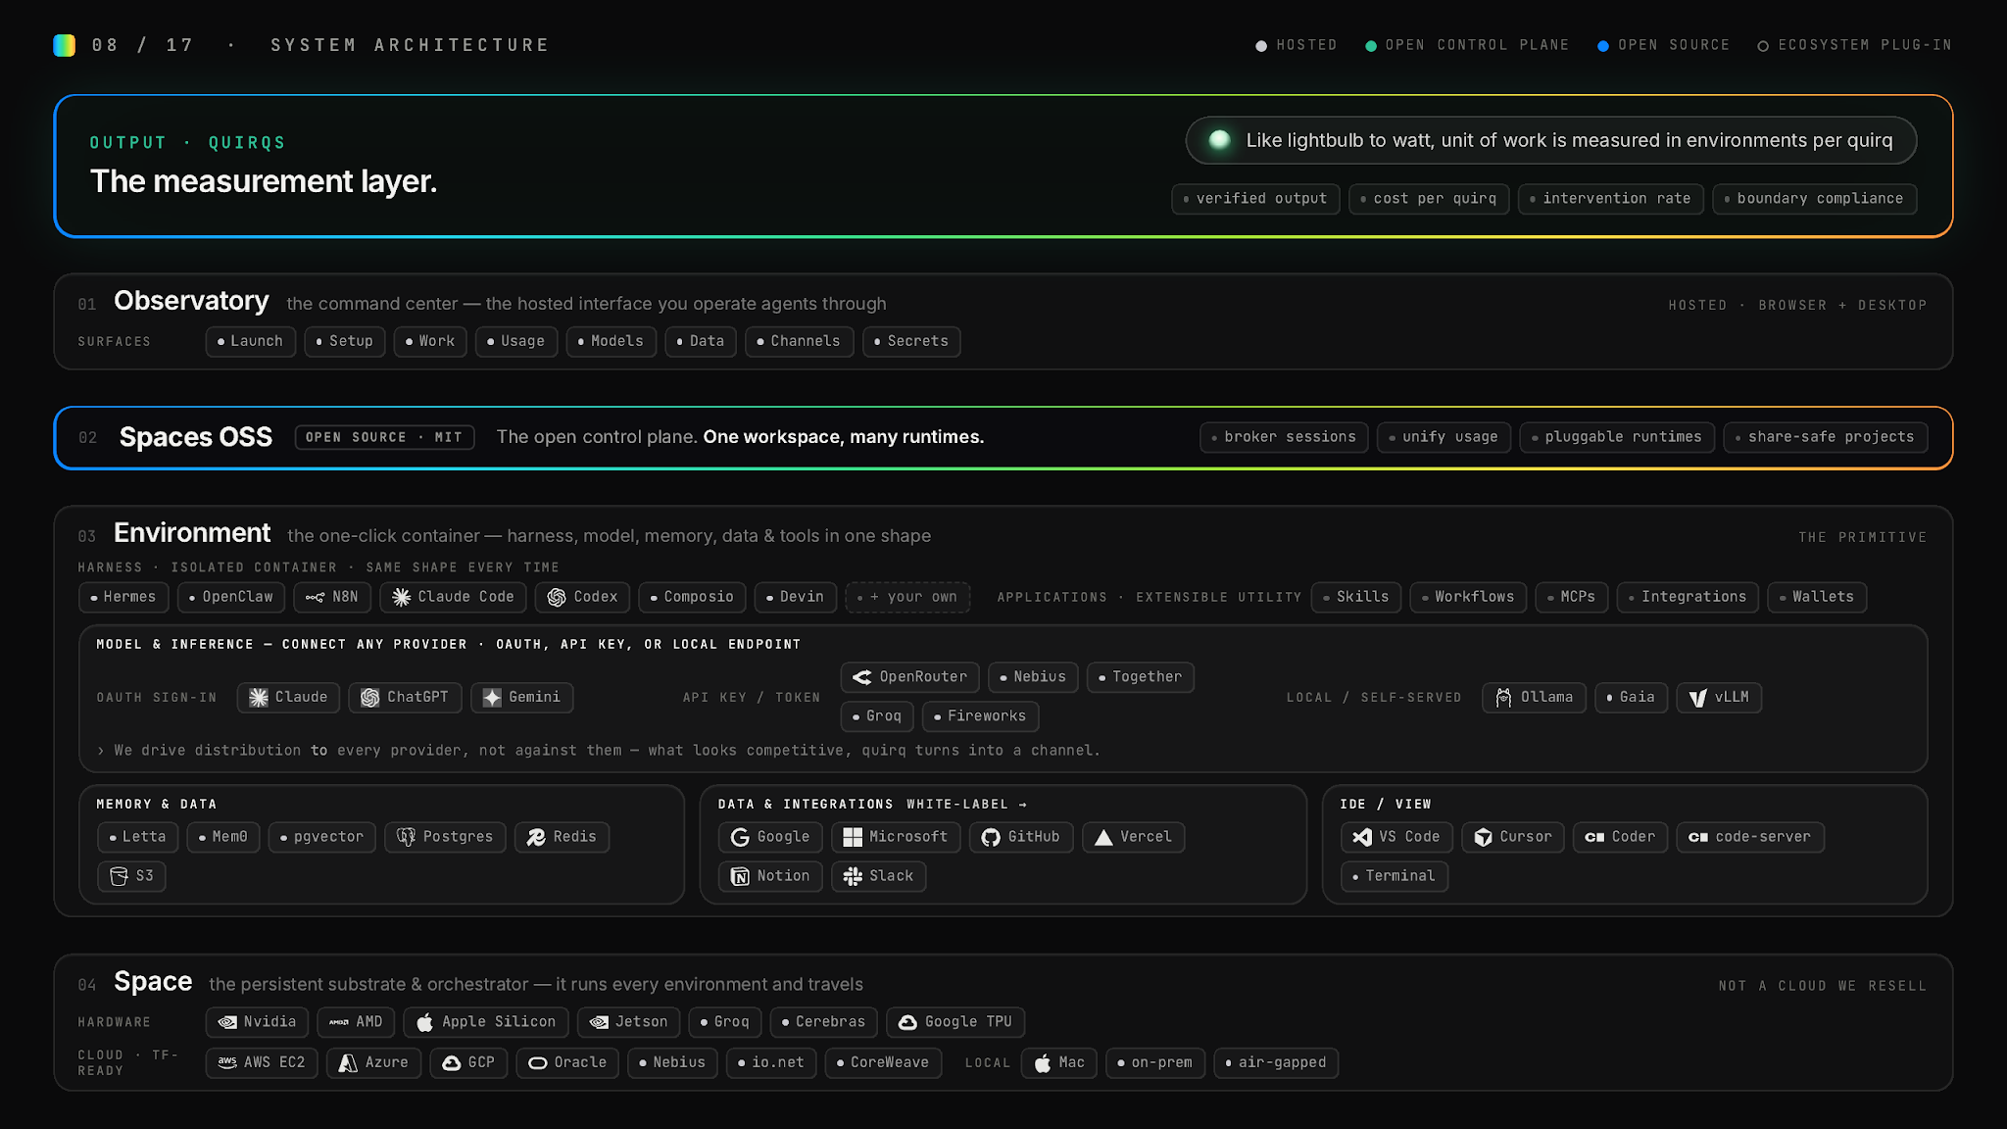The height and width of the screenshot is (1129, 2007).
Task: Click the Oracle cloud chip
Action: click(x=568, y=1062)
